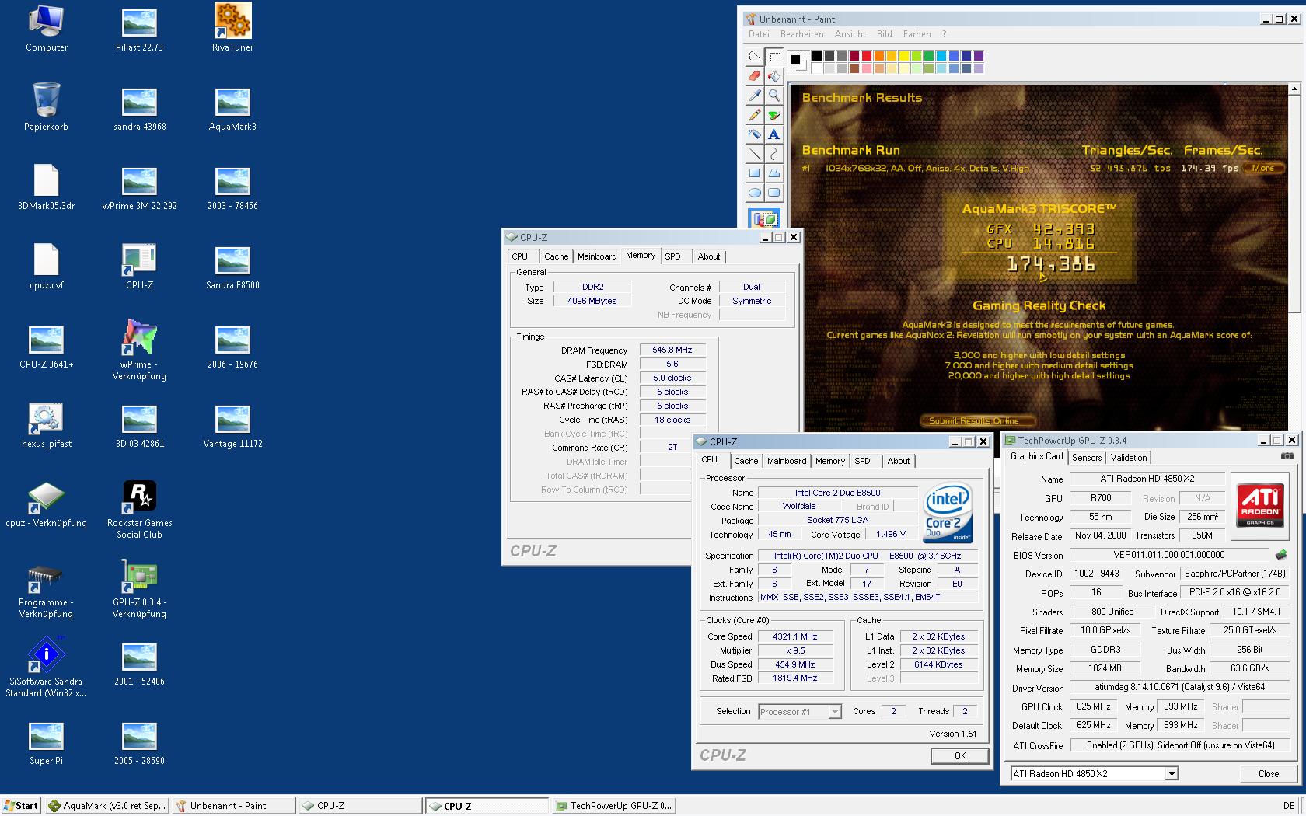
Task: Select the hexus_pifast desktop shortcut
Action: (47, 424)
